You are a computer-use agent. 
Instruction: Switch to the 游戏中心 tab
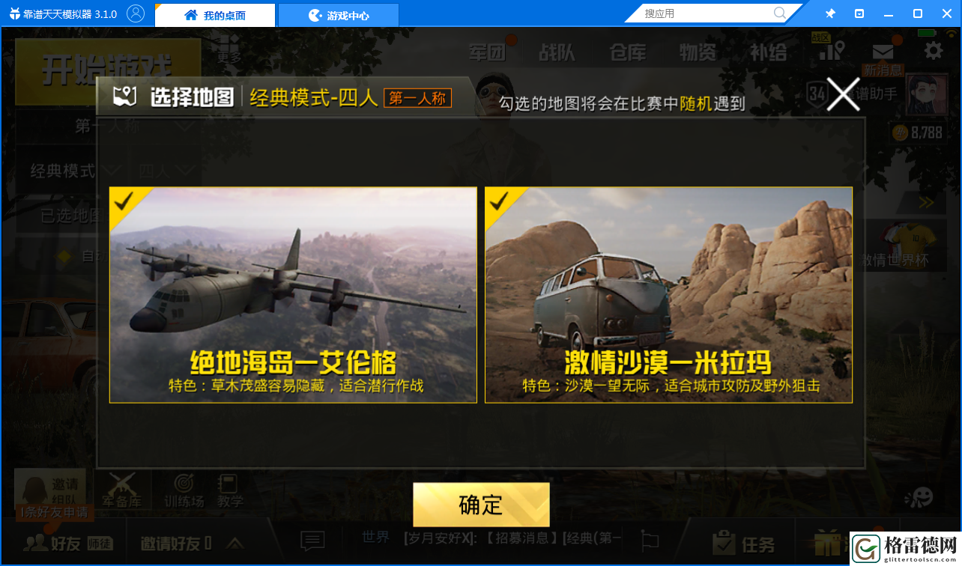(339, 15)
